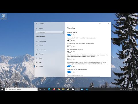Screen dimensions: 138x104
Task: Click the Fonts icon in the sidebar
Action: pyautogui.click(x=37, y=58)
